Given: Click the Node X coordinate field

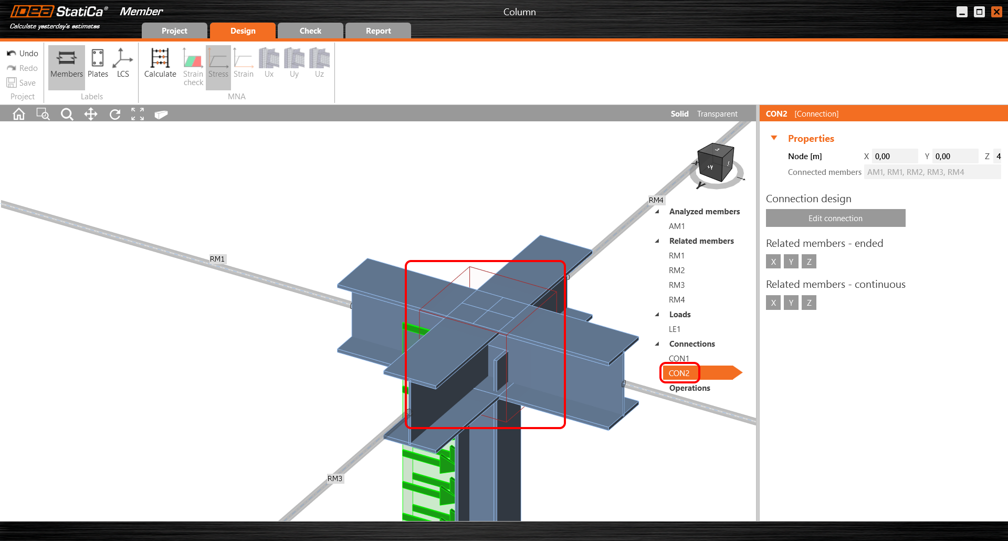Looking at the screenshot, I should pos(894,157).
